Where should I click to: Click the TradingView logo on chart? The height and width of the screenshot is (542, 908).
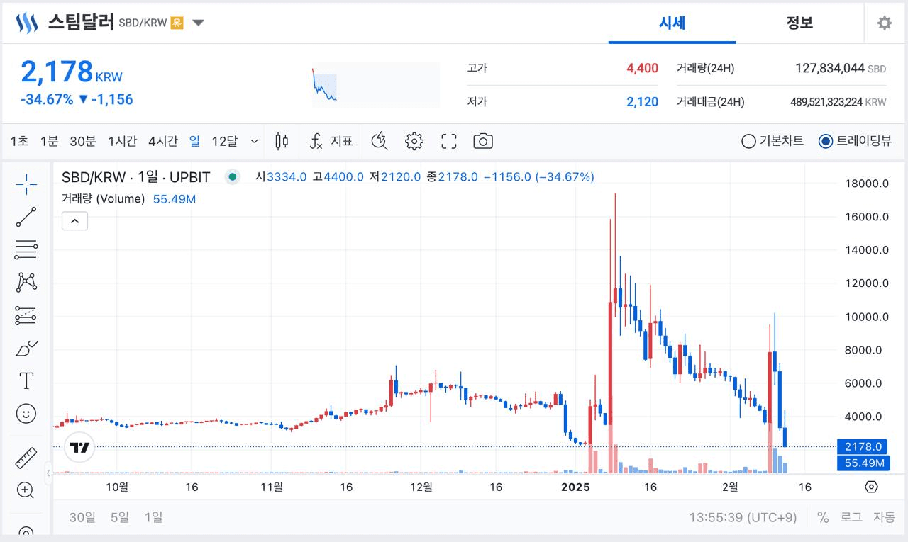[x=80, y=448]
